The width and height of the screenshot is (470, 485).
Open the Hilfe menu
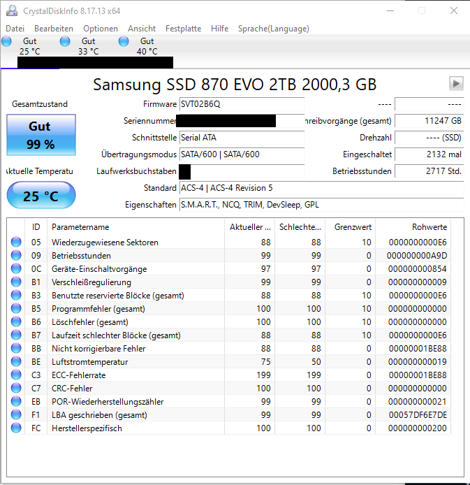[x=220, y=29]
